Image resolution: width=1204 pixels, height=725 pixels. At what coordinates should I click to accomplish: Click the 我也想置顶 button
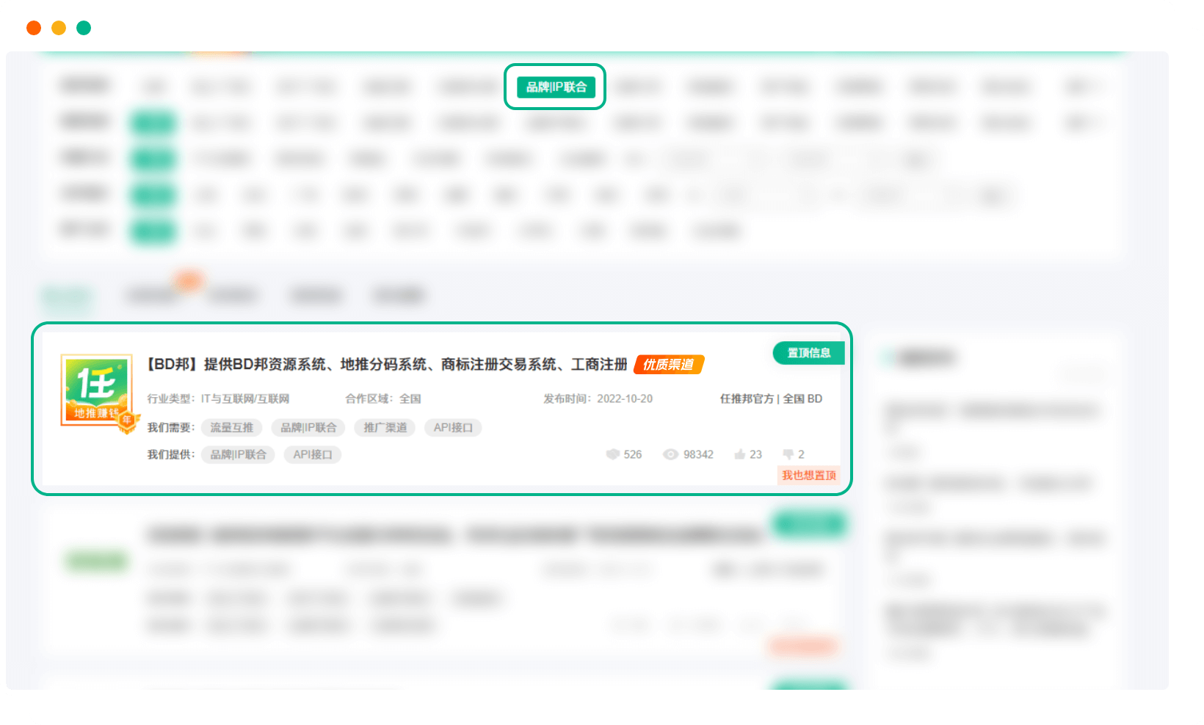point(808,476)
